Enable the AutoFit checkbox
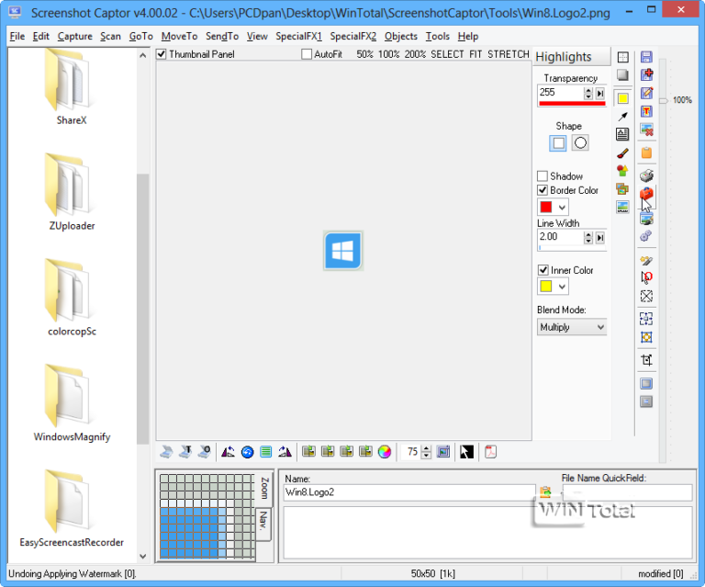 [x=307, y=54]
